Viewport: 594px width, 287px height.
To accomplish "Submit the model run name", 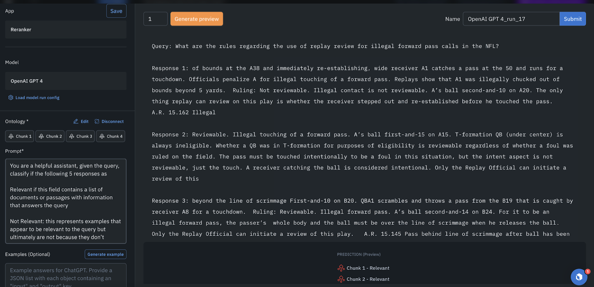I will [x=572, y=19].
